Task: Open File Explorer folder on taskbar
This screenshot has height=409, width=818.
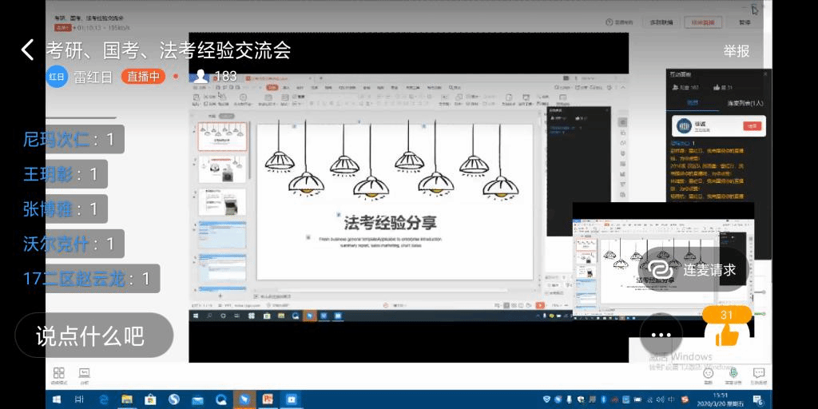Action: [x=126, y=399]
